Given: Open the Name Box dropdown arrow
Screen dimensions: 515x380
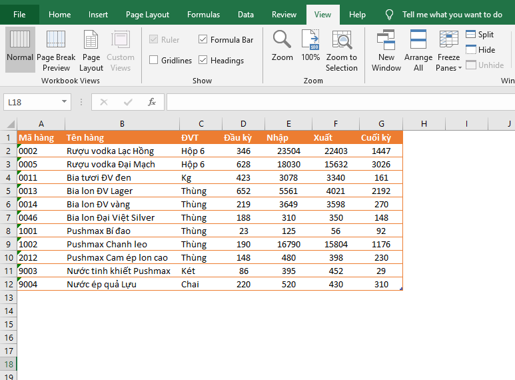Looking at the screenshot, I should (65, 102).
